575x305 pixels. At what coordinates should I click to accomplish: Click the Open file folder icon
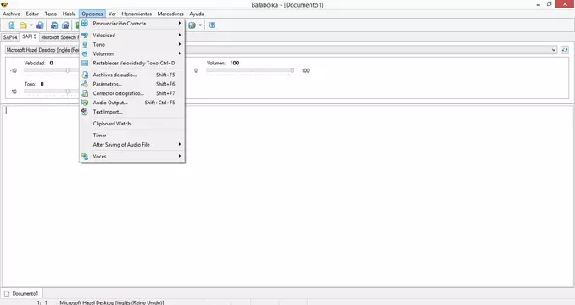pyautogui.click(x=23, y=25)
